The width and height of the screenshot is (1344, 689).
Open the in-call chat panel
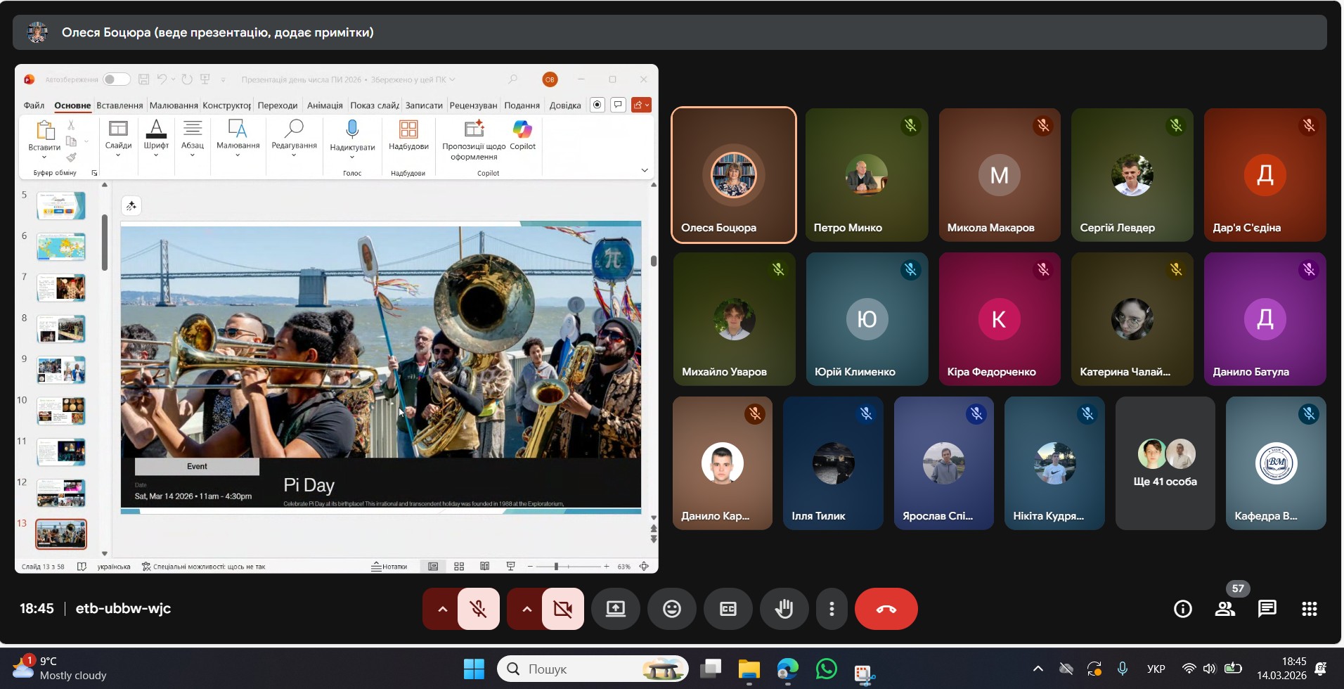pos(1267,609)
